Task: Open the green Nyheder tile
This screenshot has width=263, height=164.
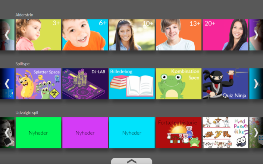Action: click(x=38, y=132)
